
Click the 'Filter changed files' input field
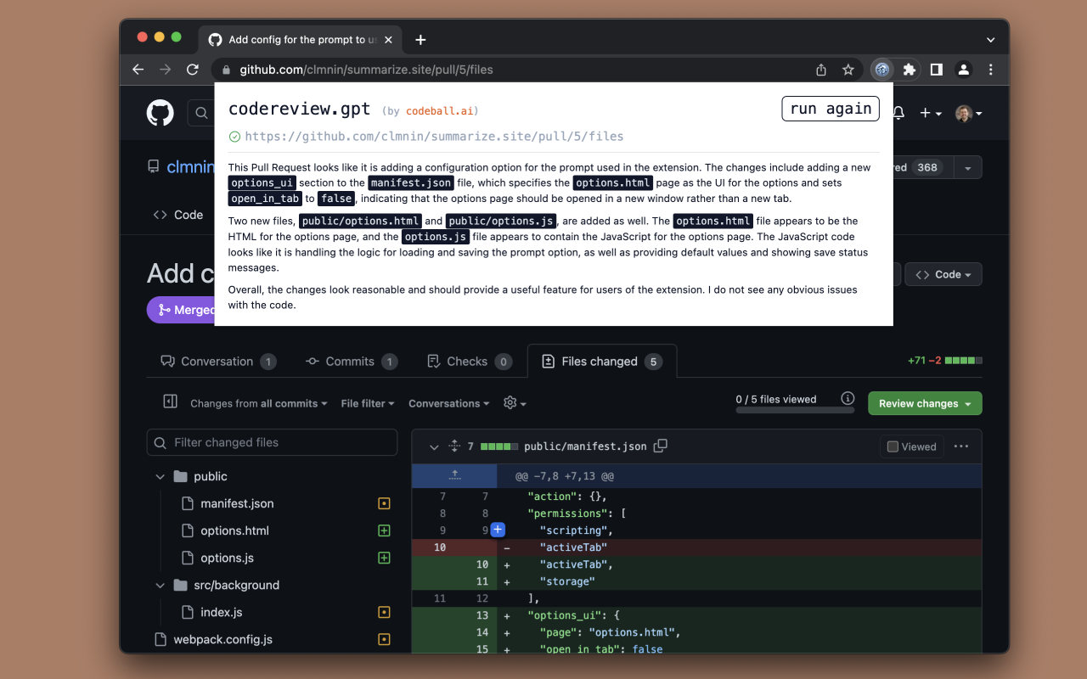point(272,442)
